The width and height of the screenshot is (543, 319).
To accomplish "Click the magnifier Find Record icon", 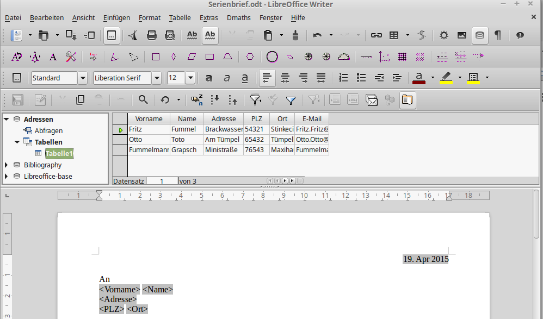I will coord(143,100).
